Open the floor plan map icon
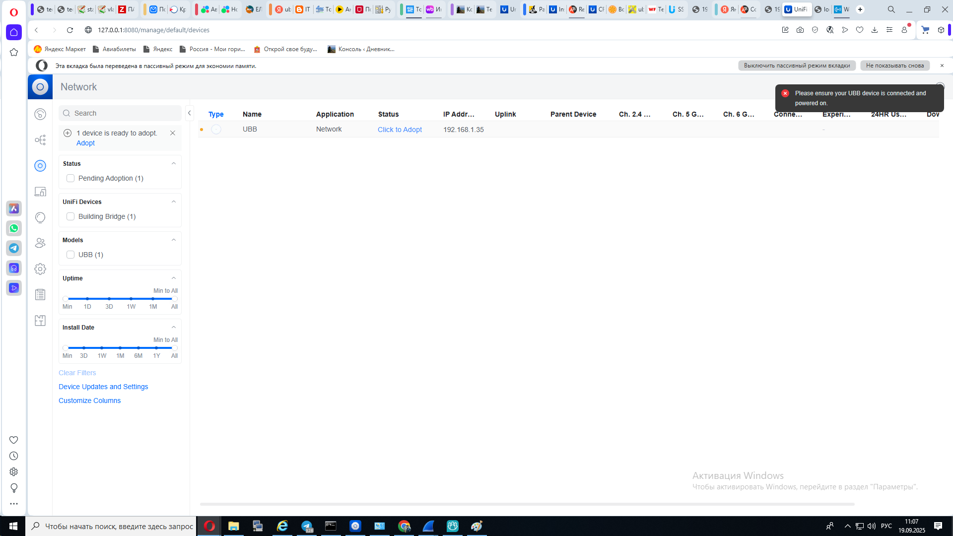The image size is (953, 536). point(40,321)
